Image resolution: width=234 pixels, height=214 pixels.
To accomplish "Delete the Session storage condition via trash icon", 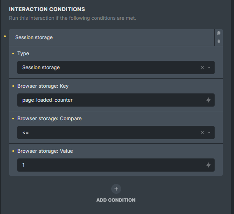I will click(219, 41).
